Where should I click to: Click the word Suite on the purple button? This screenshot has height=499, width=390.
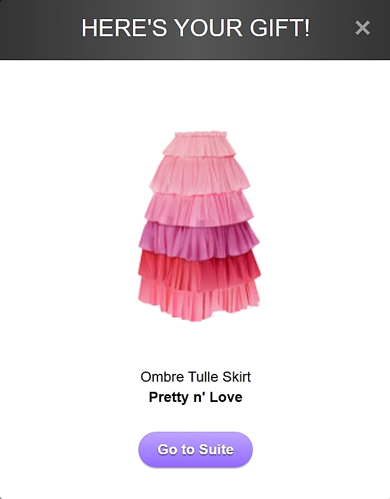pos(216,450)
